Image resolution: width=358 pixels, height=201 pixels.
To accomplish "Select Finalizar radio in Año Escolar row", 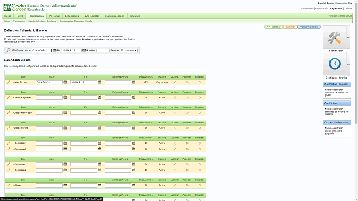I will tap(200, 82).
